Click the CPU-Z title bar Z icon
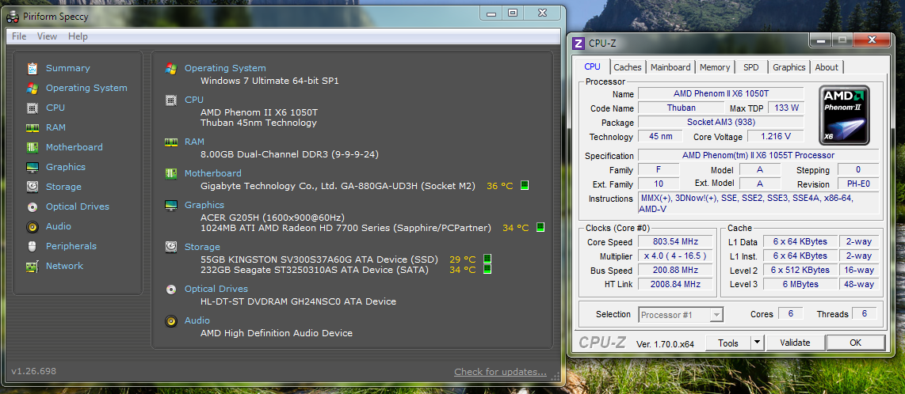905x394 pixels. pos(577,44)
